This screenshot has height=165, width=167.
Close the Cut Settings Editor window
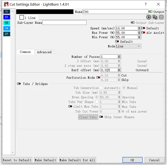click(158, 4)
